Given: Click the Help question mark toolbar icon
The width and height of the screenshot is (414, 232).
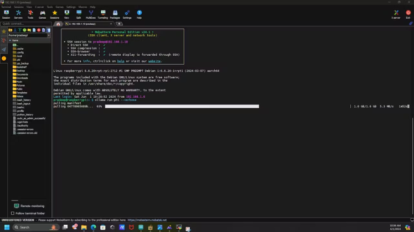Looking at the screenshot, I should click(x=139, y=14).
